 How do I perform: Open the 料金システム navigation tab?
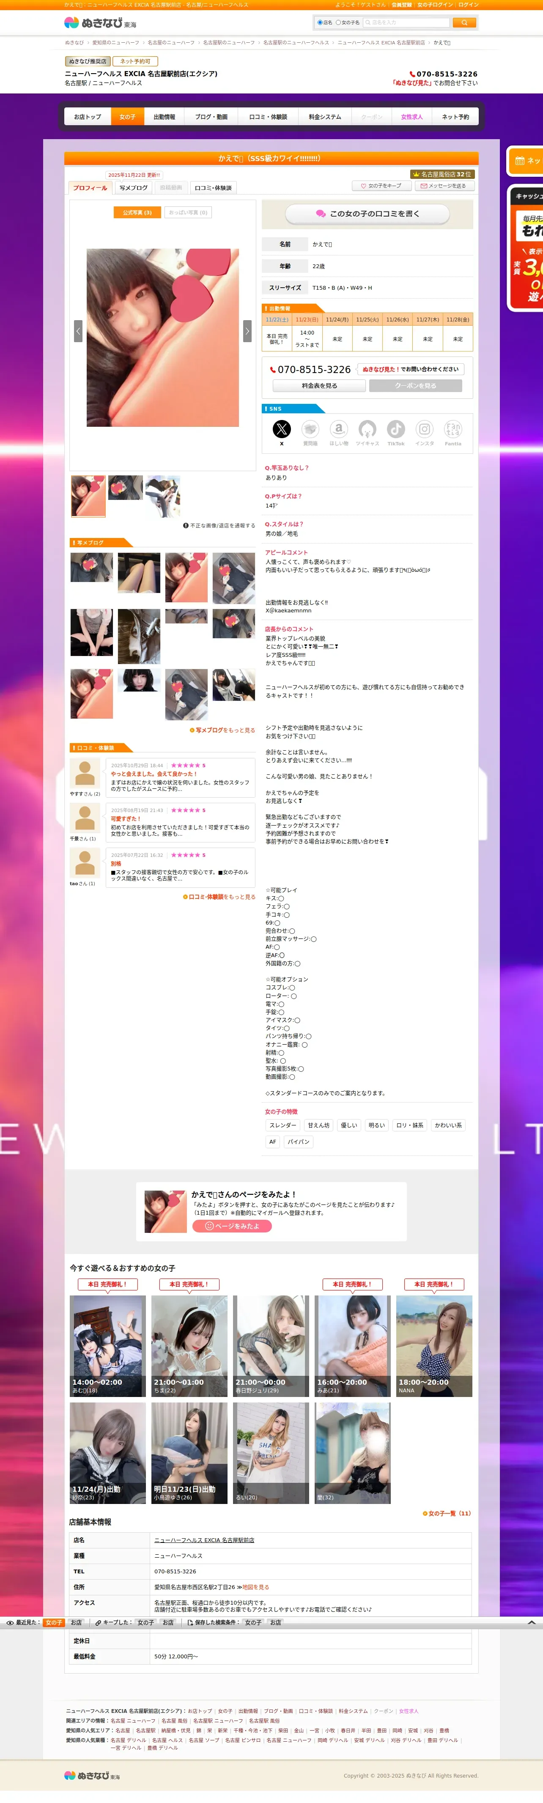point(325,117)
